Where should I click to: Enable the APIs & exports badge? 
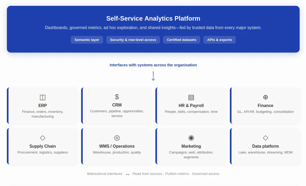[219, 40]
